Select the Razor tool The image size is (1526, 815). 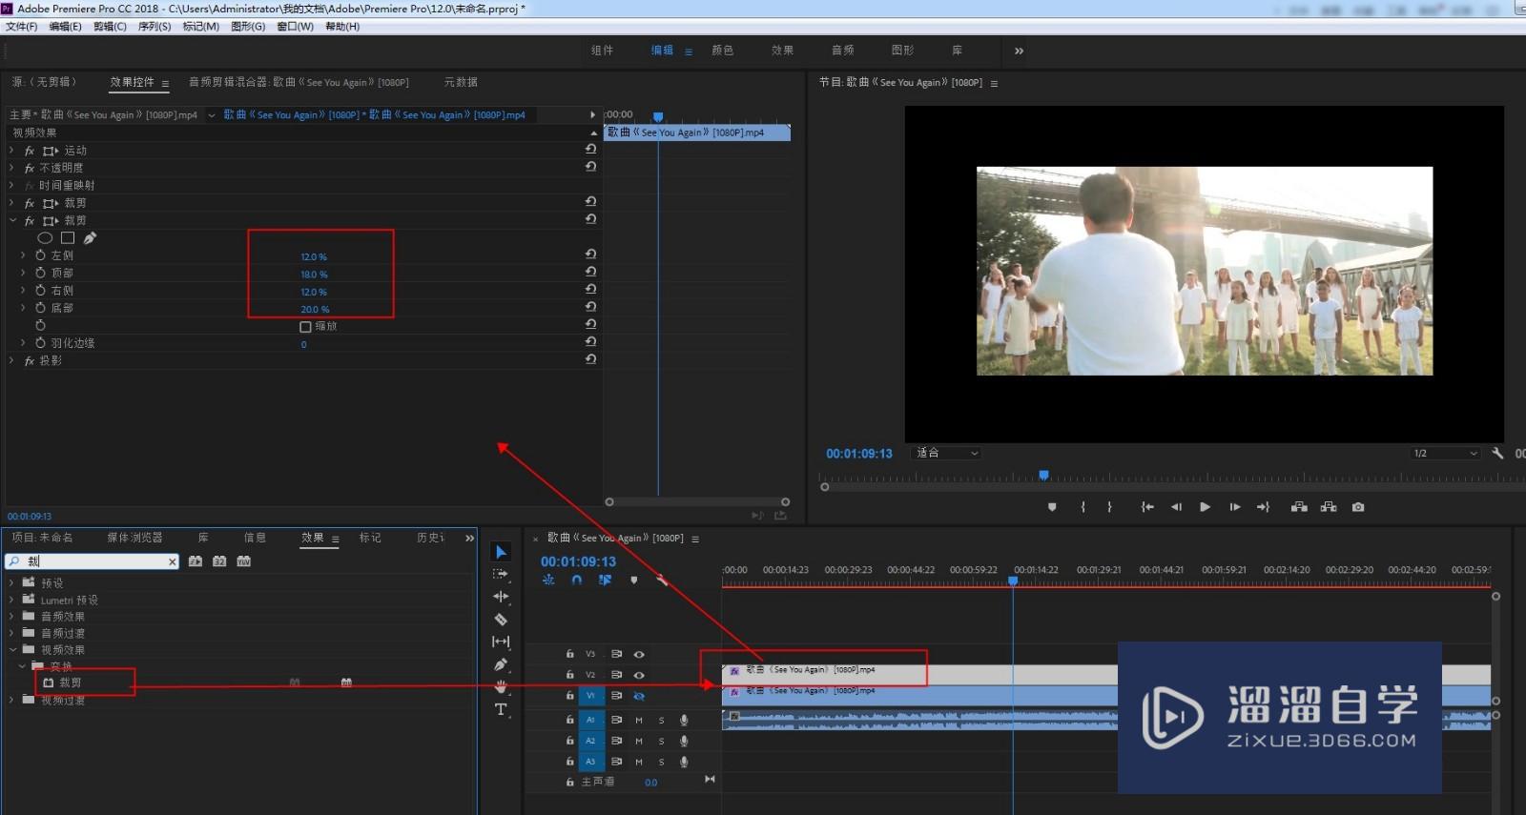501,620
